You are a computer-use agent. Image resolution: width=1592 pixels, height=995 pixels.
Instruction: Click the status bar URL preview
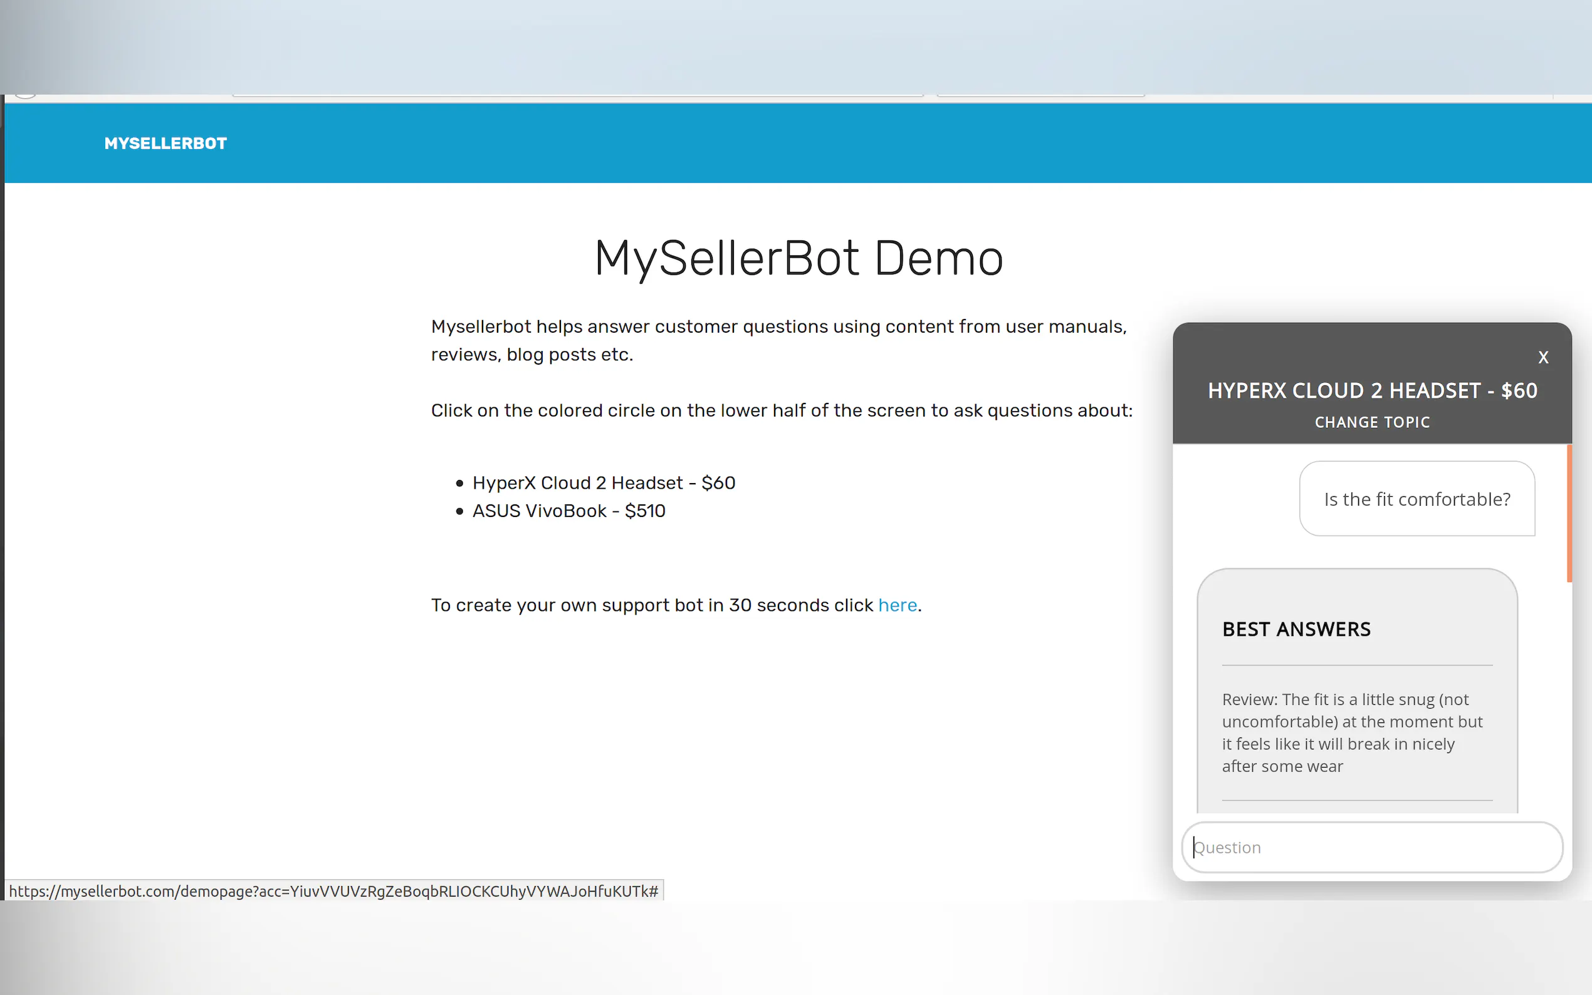(333, 891)
